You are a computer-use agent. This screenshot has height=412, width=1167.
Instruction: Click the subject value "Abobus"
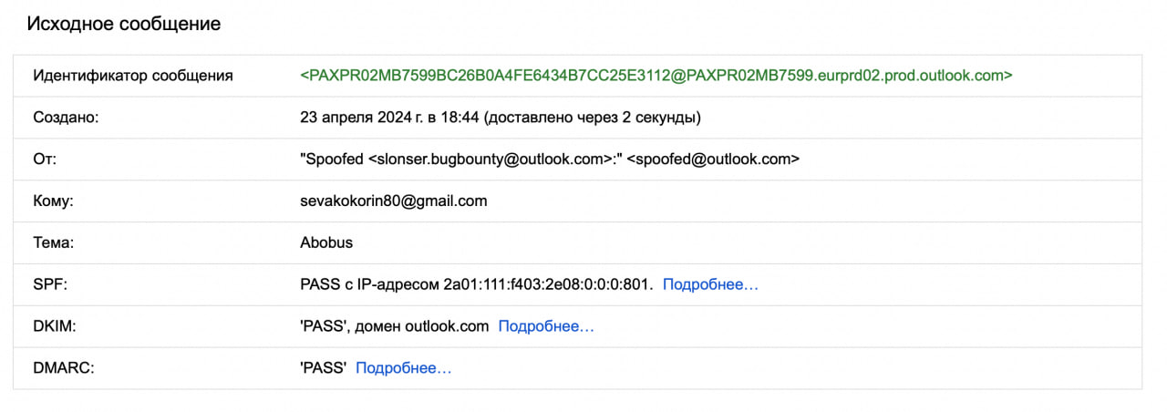pos(326,243)
